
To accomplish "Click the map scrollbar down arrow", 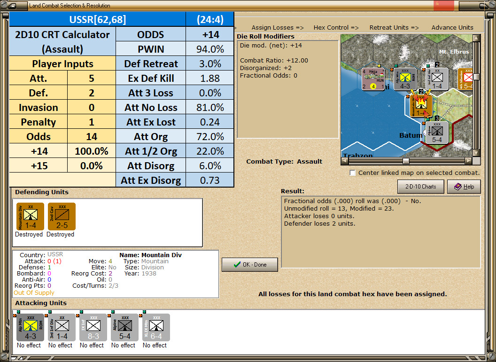I will click(x=476, y=153).
